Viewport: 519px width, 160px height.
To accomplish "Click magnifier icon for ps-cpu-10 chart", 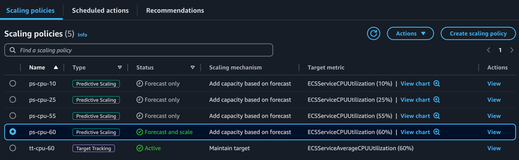I will (437, 84).
